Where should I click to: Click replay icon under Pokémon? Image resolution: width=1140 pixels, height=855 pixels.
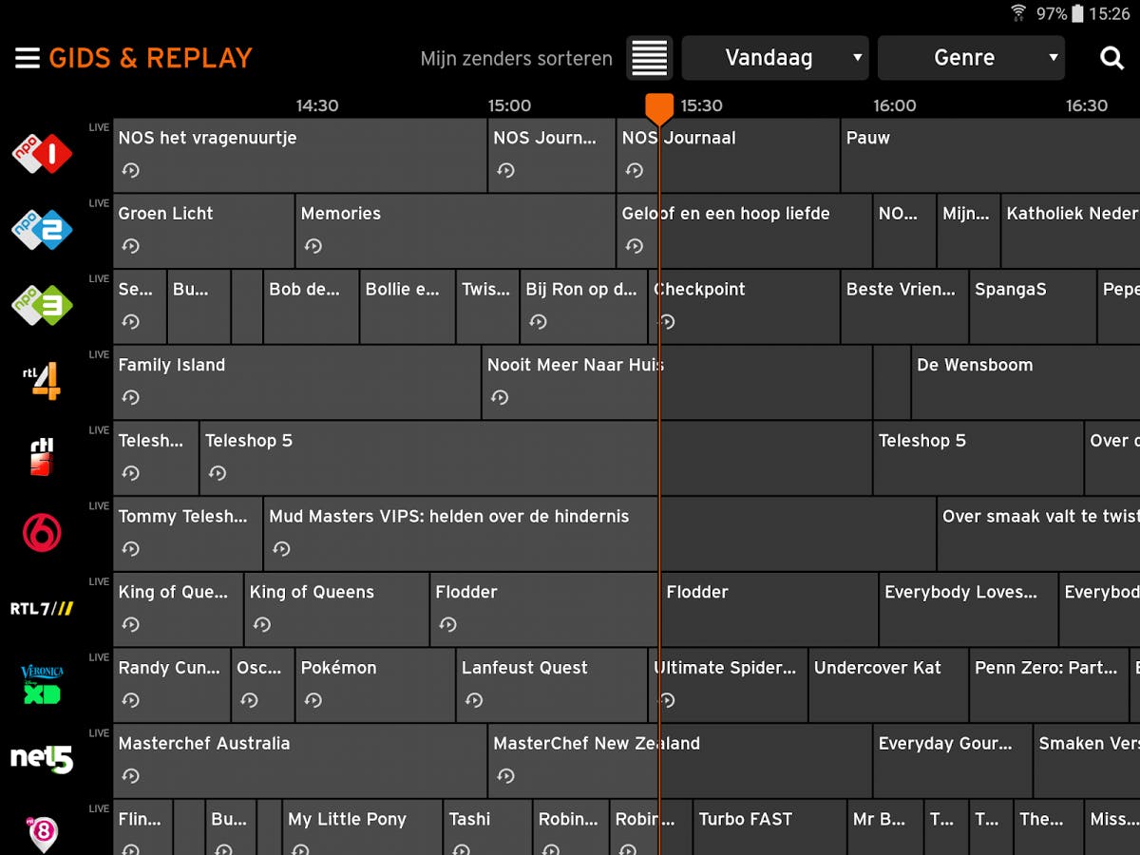[313, 701]
